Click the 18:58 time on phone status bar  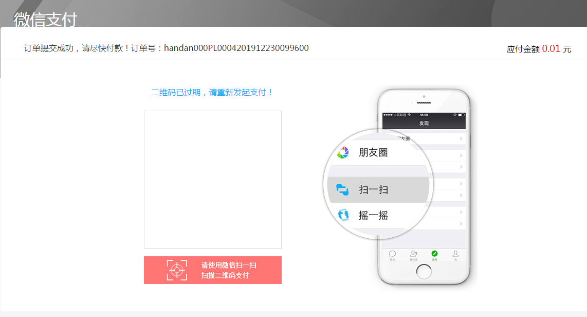424,115
